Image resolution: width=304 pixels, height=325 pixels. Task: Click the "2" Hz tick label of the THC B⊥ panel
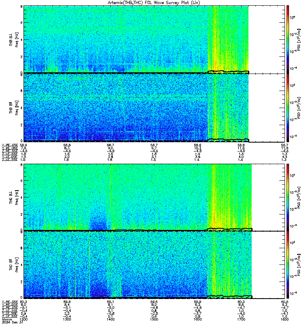21,214
